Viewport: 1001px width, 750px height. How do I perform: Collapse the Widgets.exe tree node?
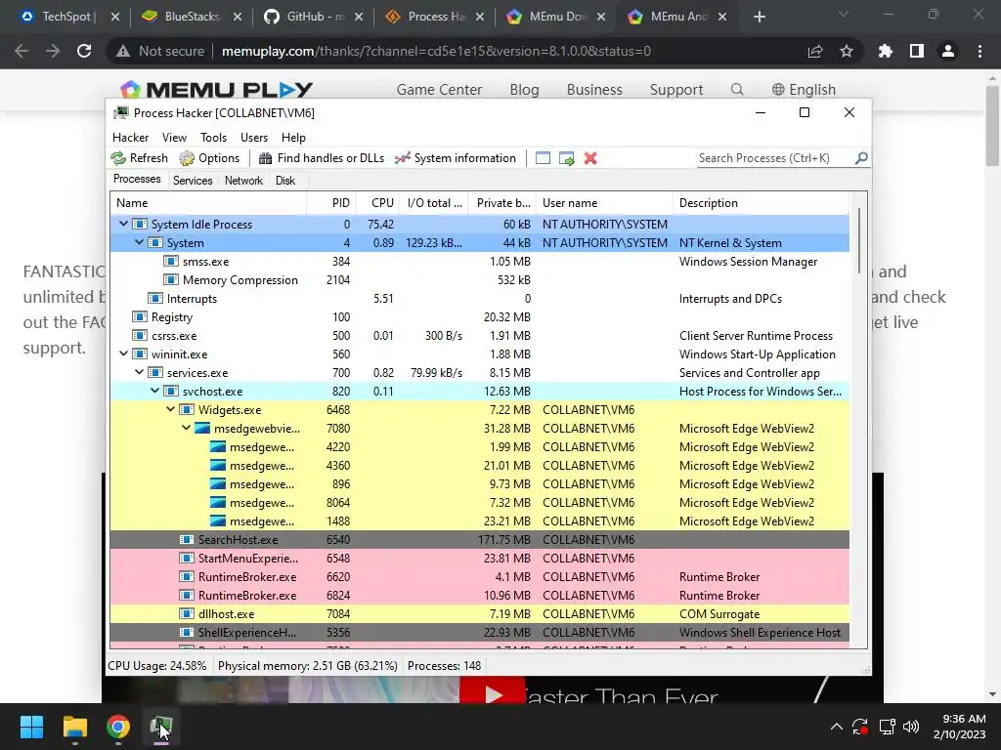click(x=170, y=409)
